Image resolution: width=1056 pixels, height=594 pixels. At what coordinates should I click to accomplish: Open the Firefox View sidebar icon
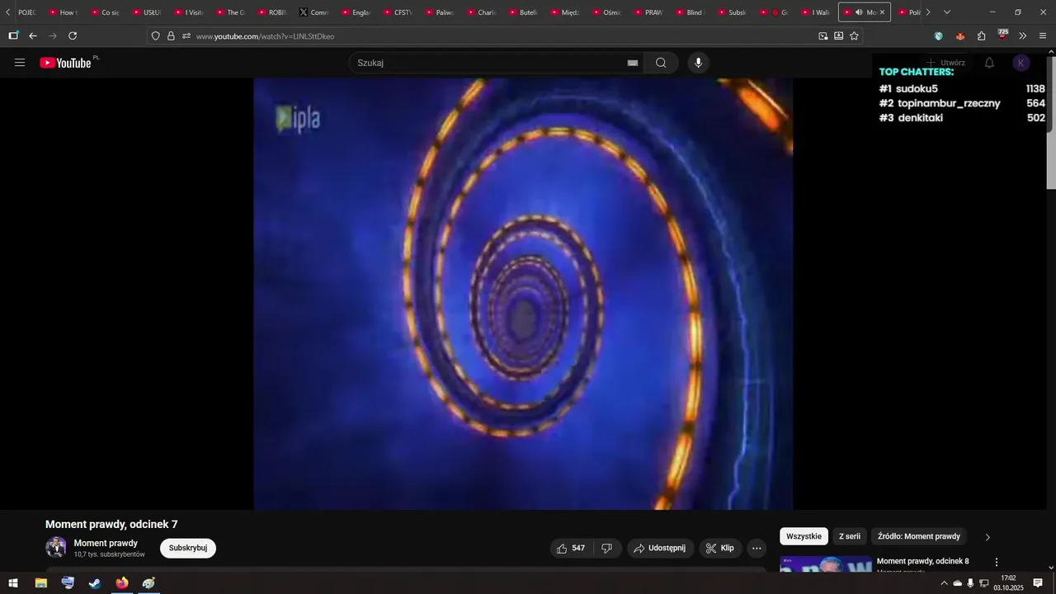tap(13, 36)
